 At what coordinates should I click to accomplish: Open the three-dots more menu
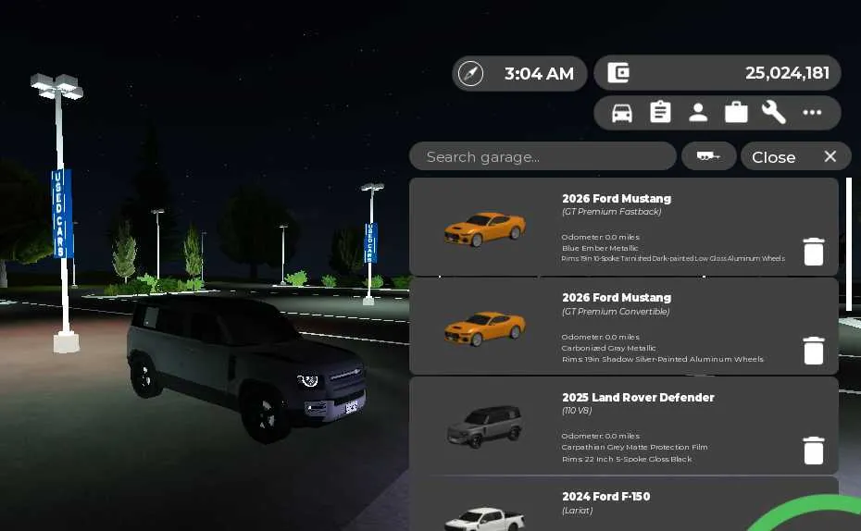[x=812, y=113]
